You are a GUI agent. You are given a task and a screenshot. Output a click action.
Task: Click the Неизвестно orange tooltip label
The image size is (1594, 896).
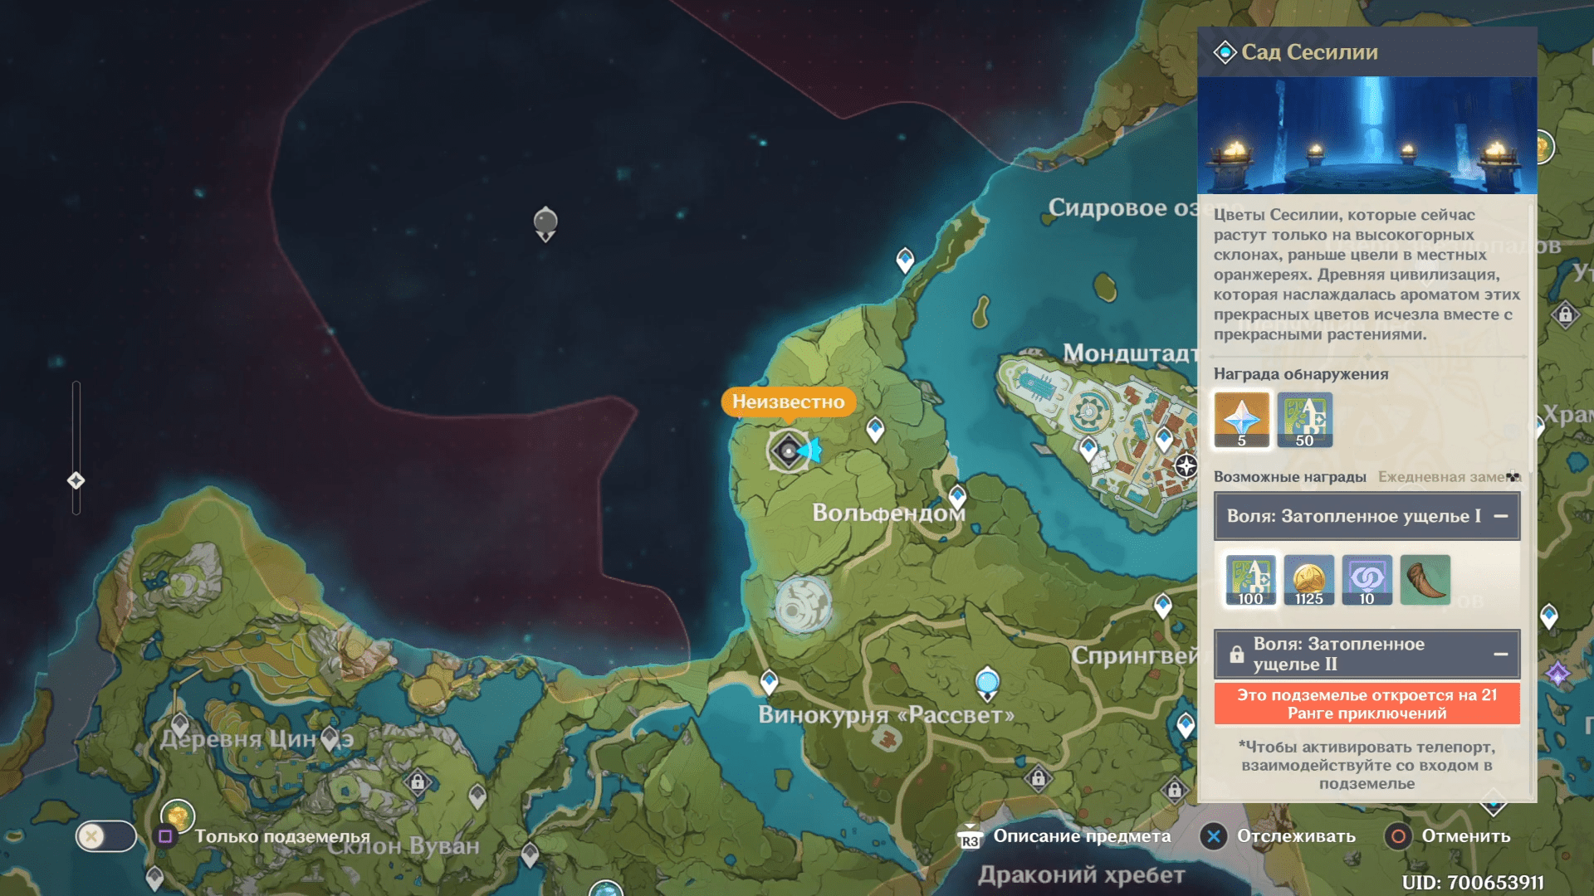tap(788, 402)
